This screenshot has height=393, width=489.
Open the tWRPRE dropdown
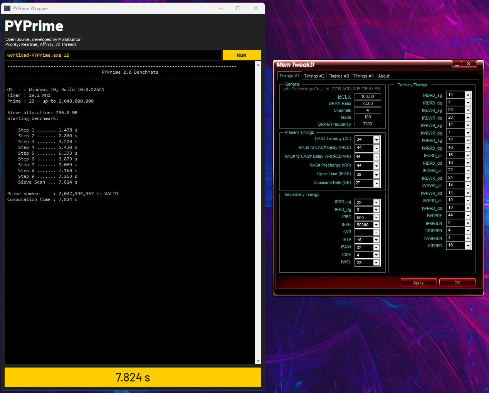point(468,216)
